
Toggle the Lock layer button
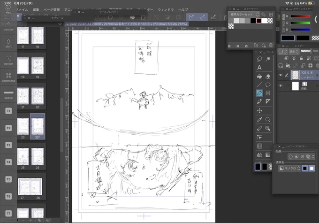301,58
